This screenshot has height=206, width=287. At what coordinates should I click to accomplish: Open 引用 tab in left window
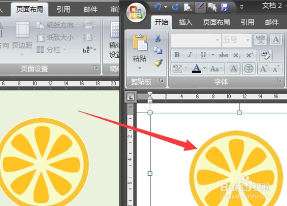[x=64, y=9]
